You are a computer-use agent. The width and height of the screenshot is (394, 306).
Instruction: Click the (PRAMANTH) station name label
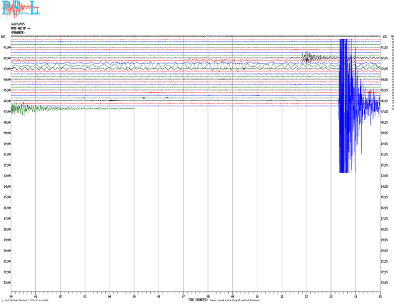(18, 32)
